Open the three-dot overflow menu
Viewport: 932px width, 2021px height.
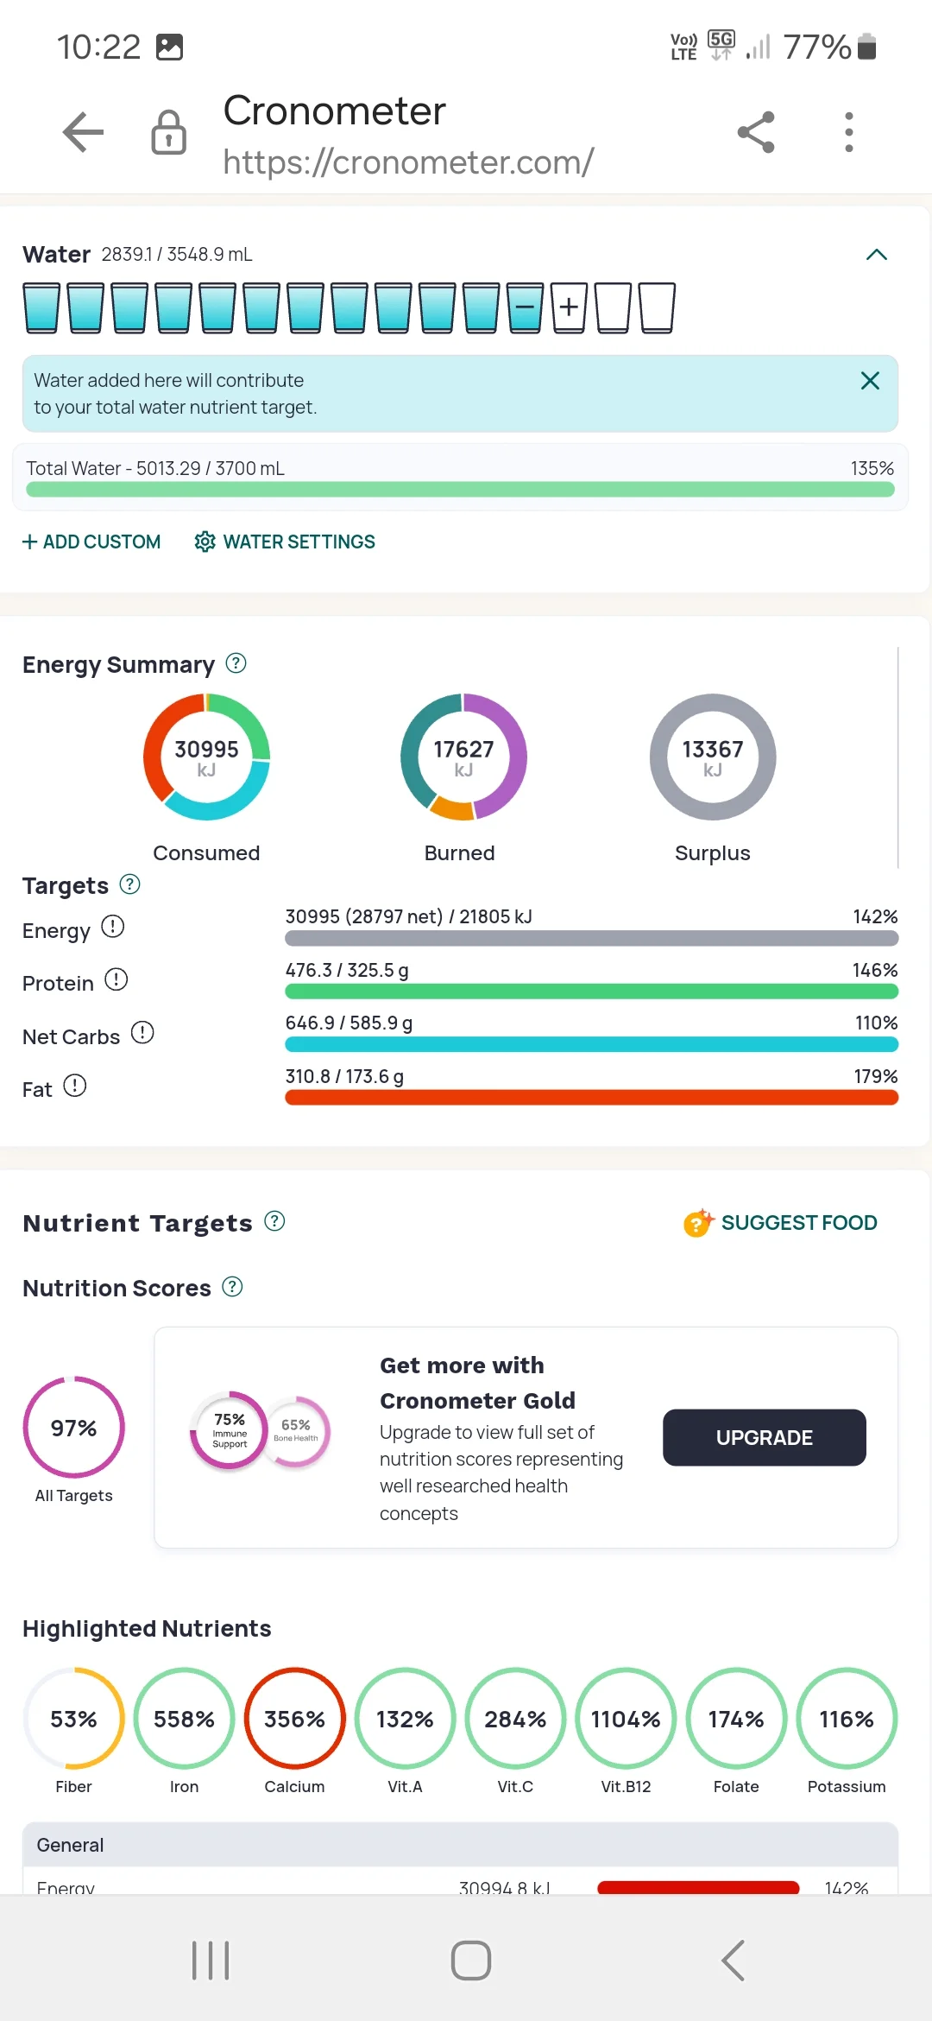tap(849, 133)
